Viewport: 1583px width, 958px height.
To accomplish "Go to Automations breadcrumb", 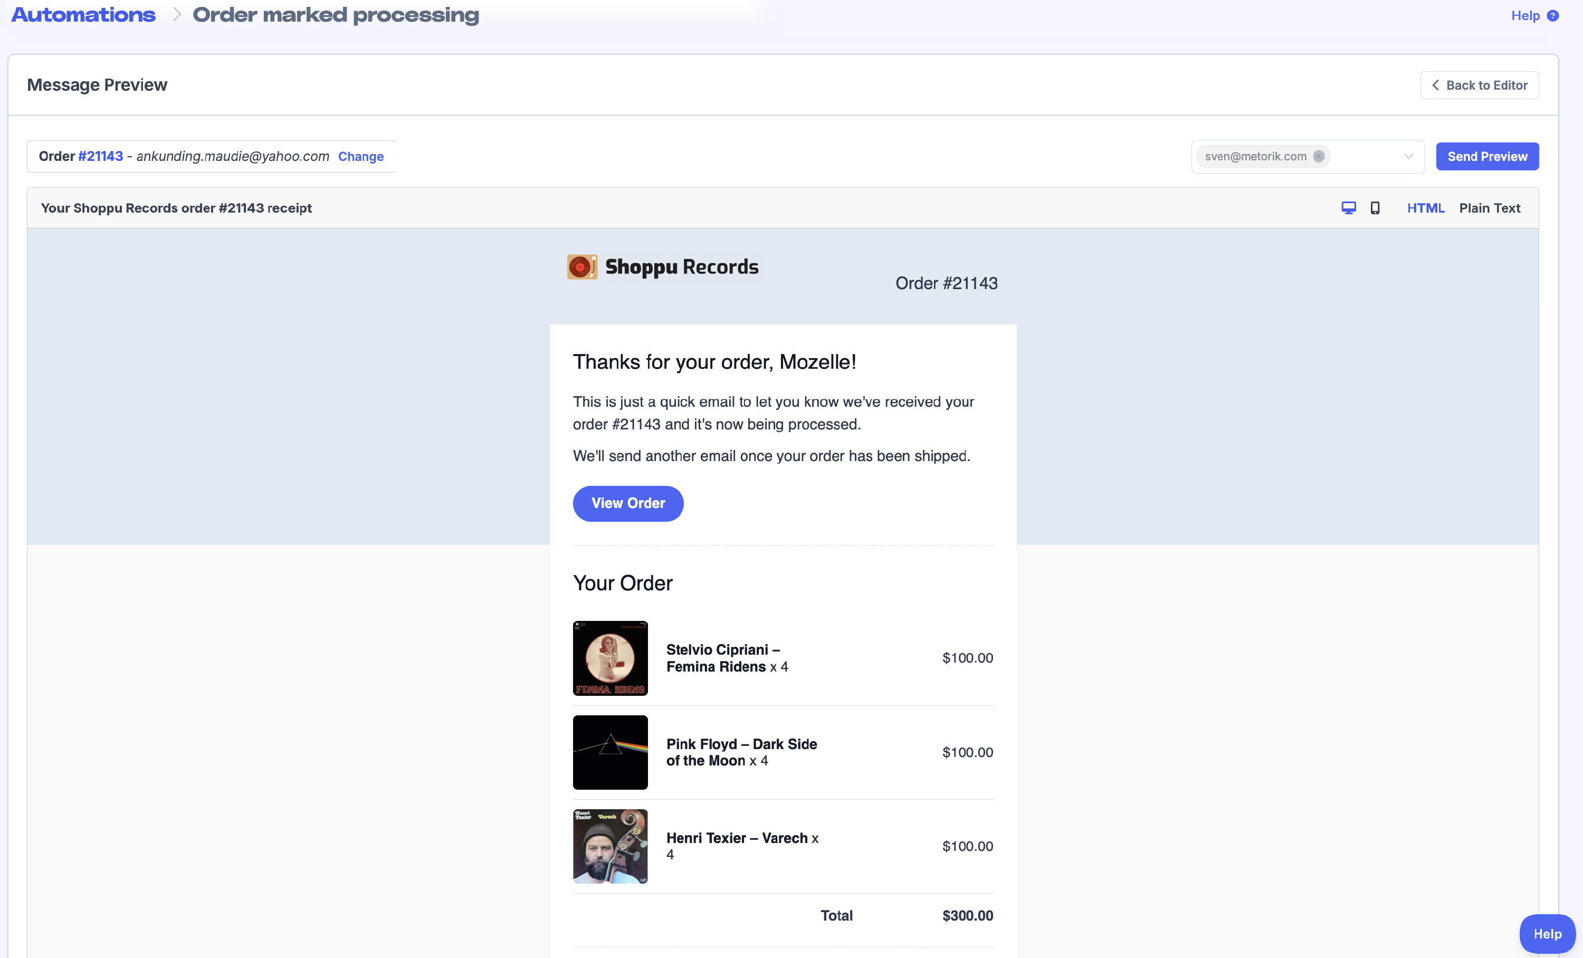I will tap(83, 15).
